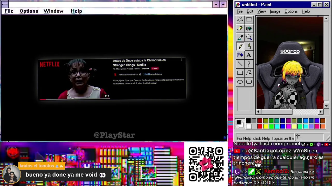Choose the Eraser tool in Paint
332x186 pixels.
240,28
